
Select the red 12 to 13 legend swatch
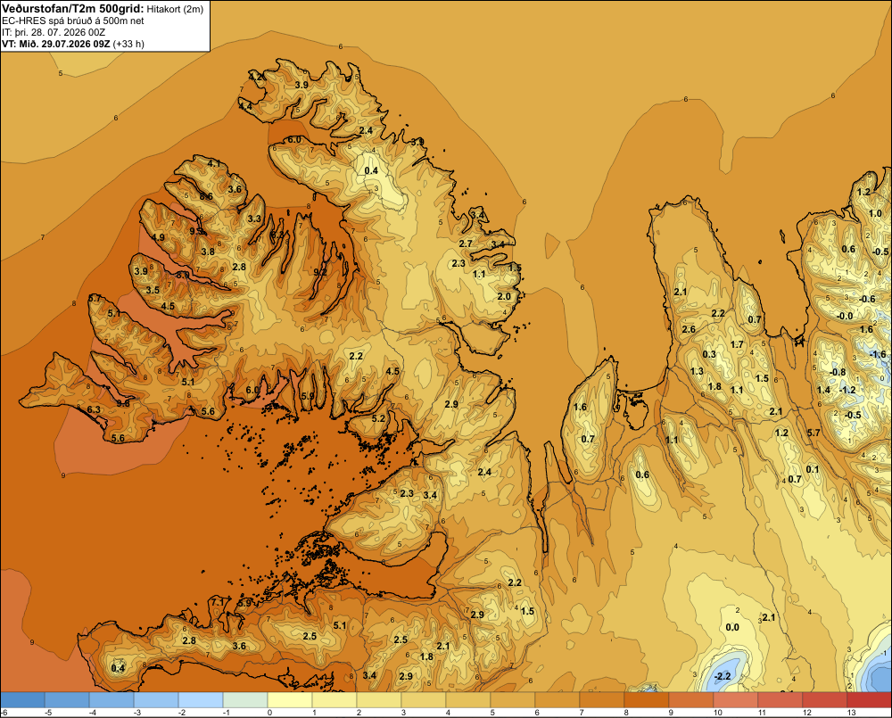click(824, 699)
